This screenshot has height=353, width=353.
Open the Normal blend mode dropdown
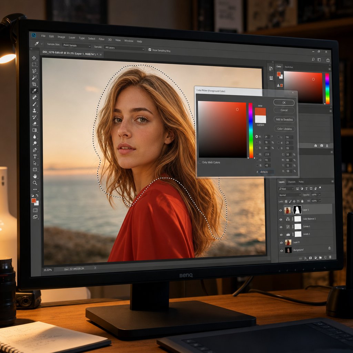[x=290, y=195]
